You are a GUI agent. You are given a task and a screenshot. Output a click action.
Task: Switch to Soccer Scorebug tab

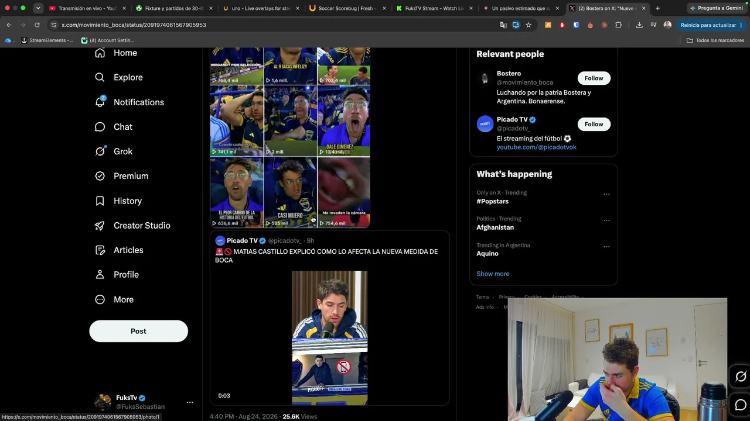pyautogui.click(x=347, y=8)
